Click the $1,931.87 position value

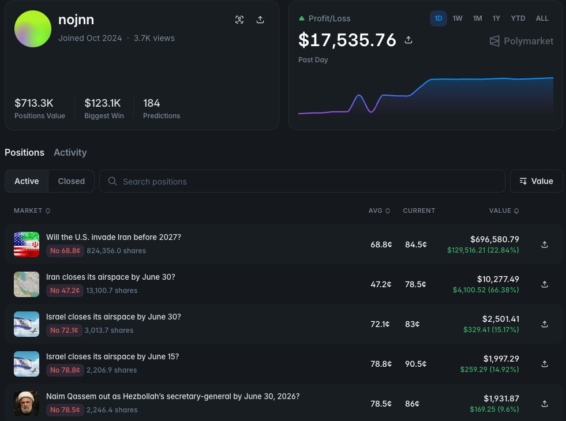(501, 399)
